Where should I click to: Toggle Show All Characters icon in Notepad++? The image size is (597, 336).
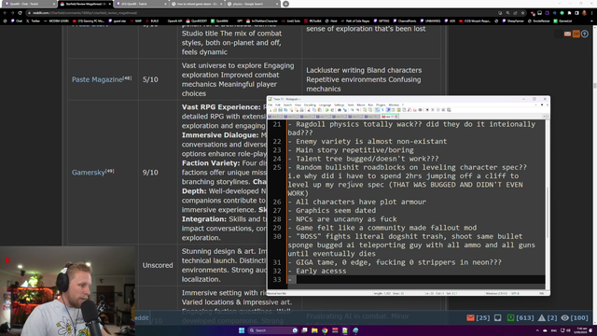pyautogui.click(x=382, y=110)
